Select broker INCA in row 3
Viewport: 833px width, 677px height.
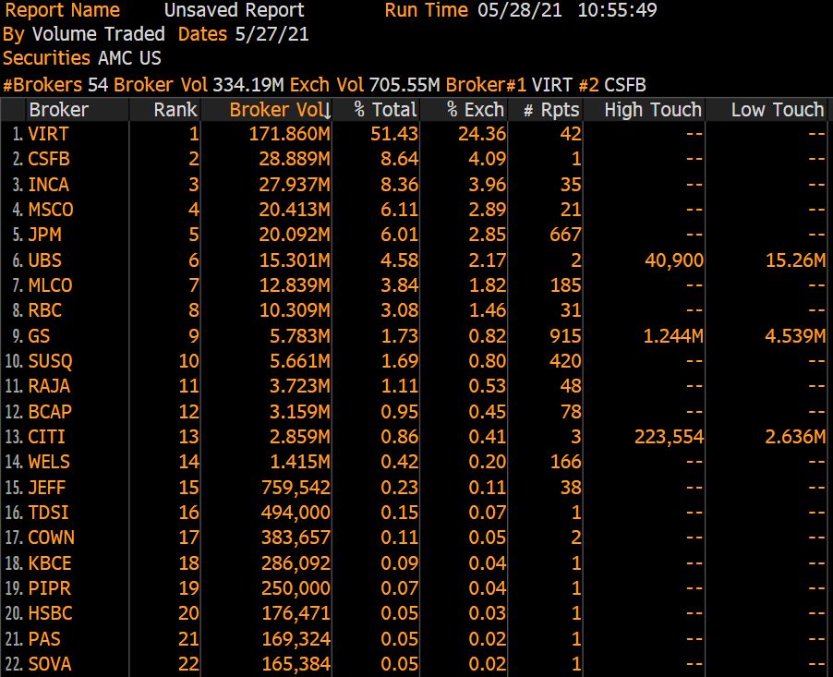(48, 185)
